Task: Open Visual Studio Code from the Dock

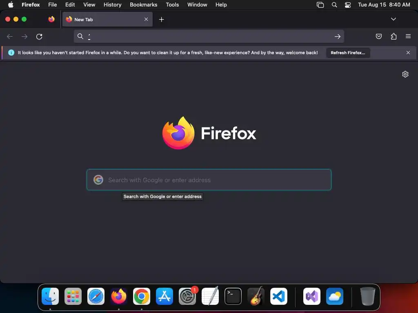Action: 279,296
